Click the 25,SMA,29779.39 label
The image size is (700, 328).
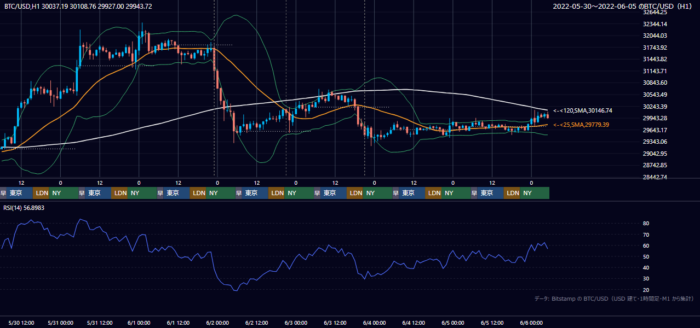(x=581, y=125)
